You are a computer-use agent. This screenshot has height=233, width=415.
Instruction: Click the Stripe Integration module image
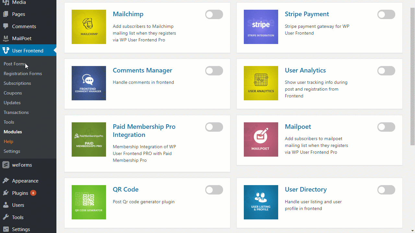click(x=261, y=27)
